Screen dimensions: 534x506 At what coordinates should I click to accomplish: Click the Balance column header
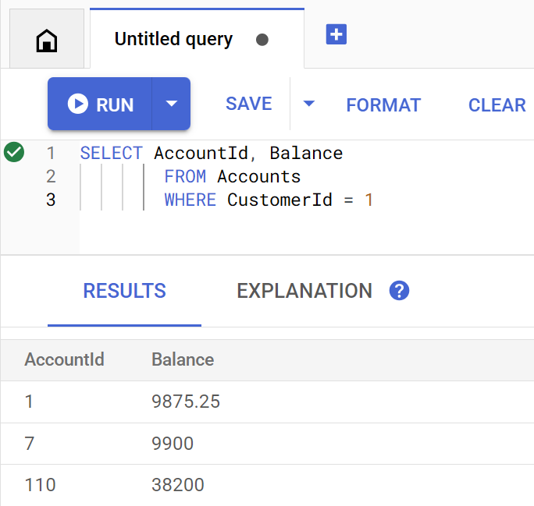click(183, 359)
